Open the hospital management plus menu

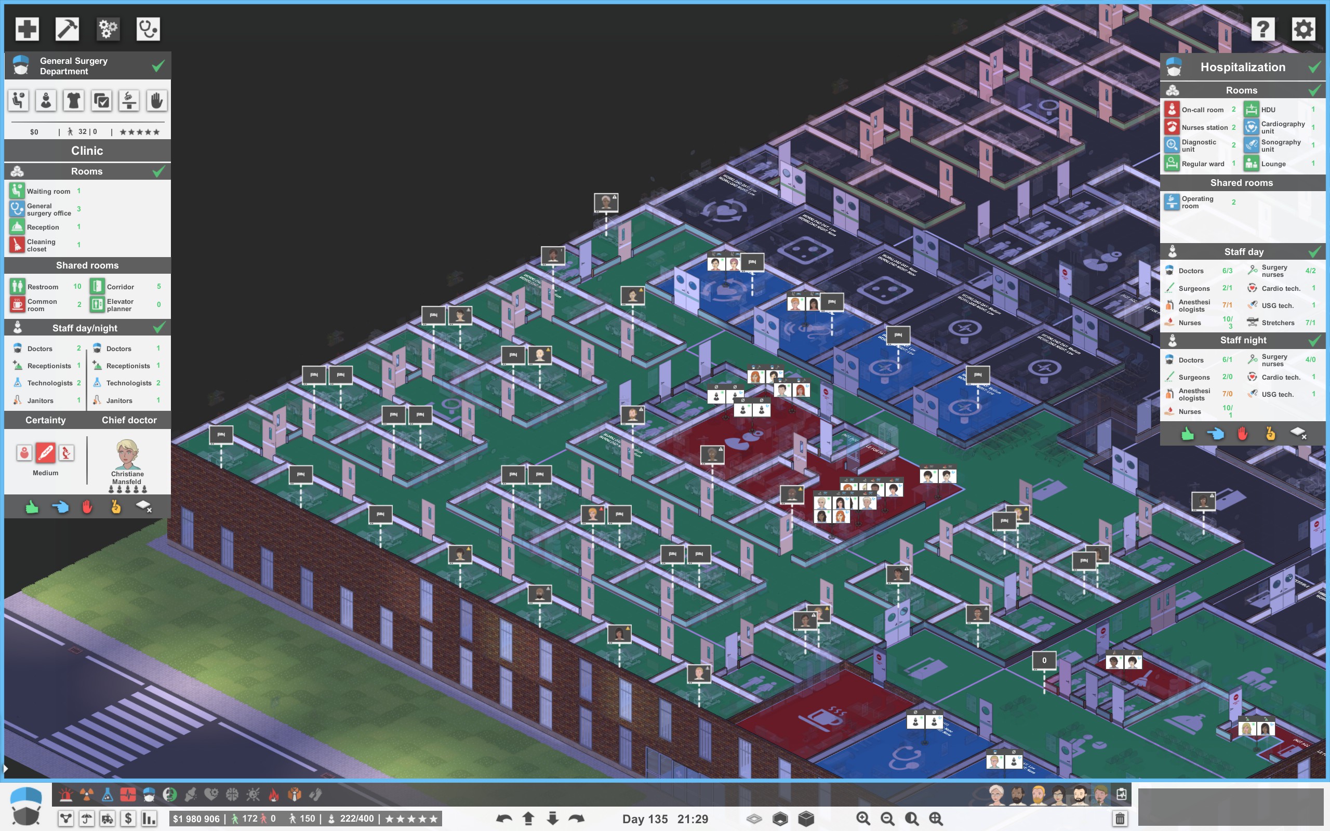(27, 29)
